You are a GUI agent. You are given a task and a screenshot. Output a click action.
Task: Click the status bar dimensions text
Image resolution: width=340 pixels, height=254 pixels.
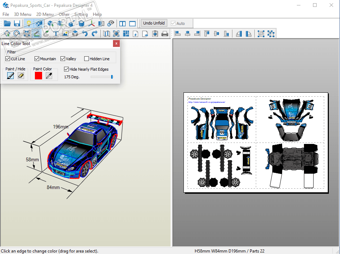coord(230,251)
